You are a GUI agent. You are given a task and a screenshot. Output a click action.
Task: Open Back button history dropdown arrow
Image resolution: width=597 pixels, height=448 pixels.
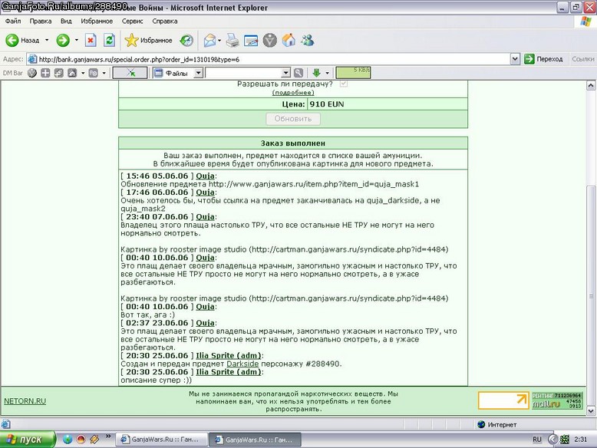pyautogui.click(x=47, y=40)
